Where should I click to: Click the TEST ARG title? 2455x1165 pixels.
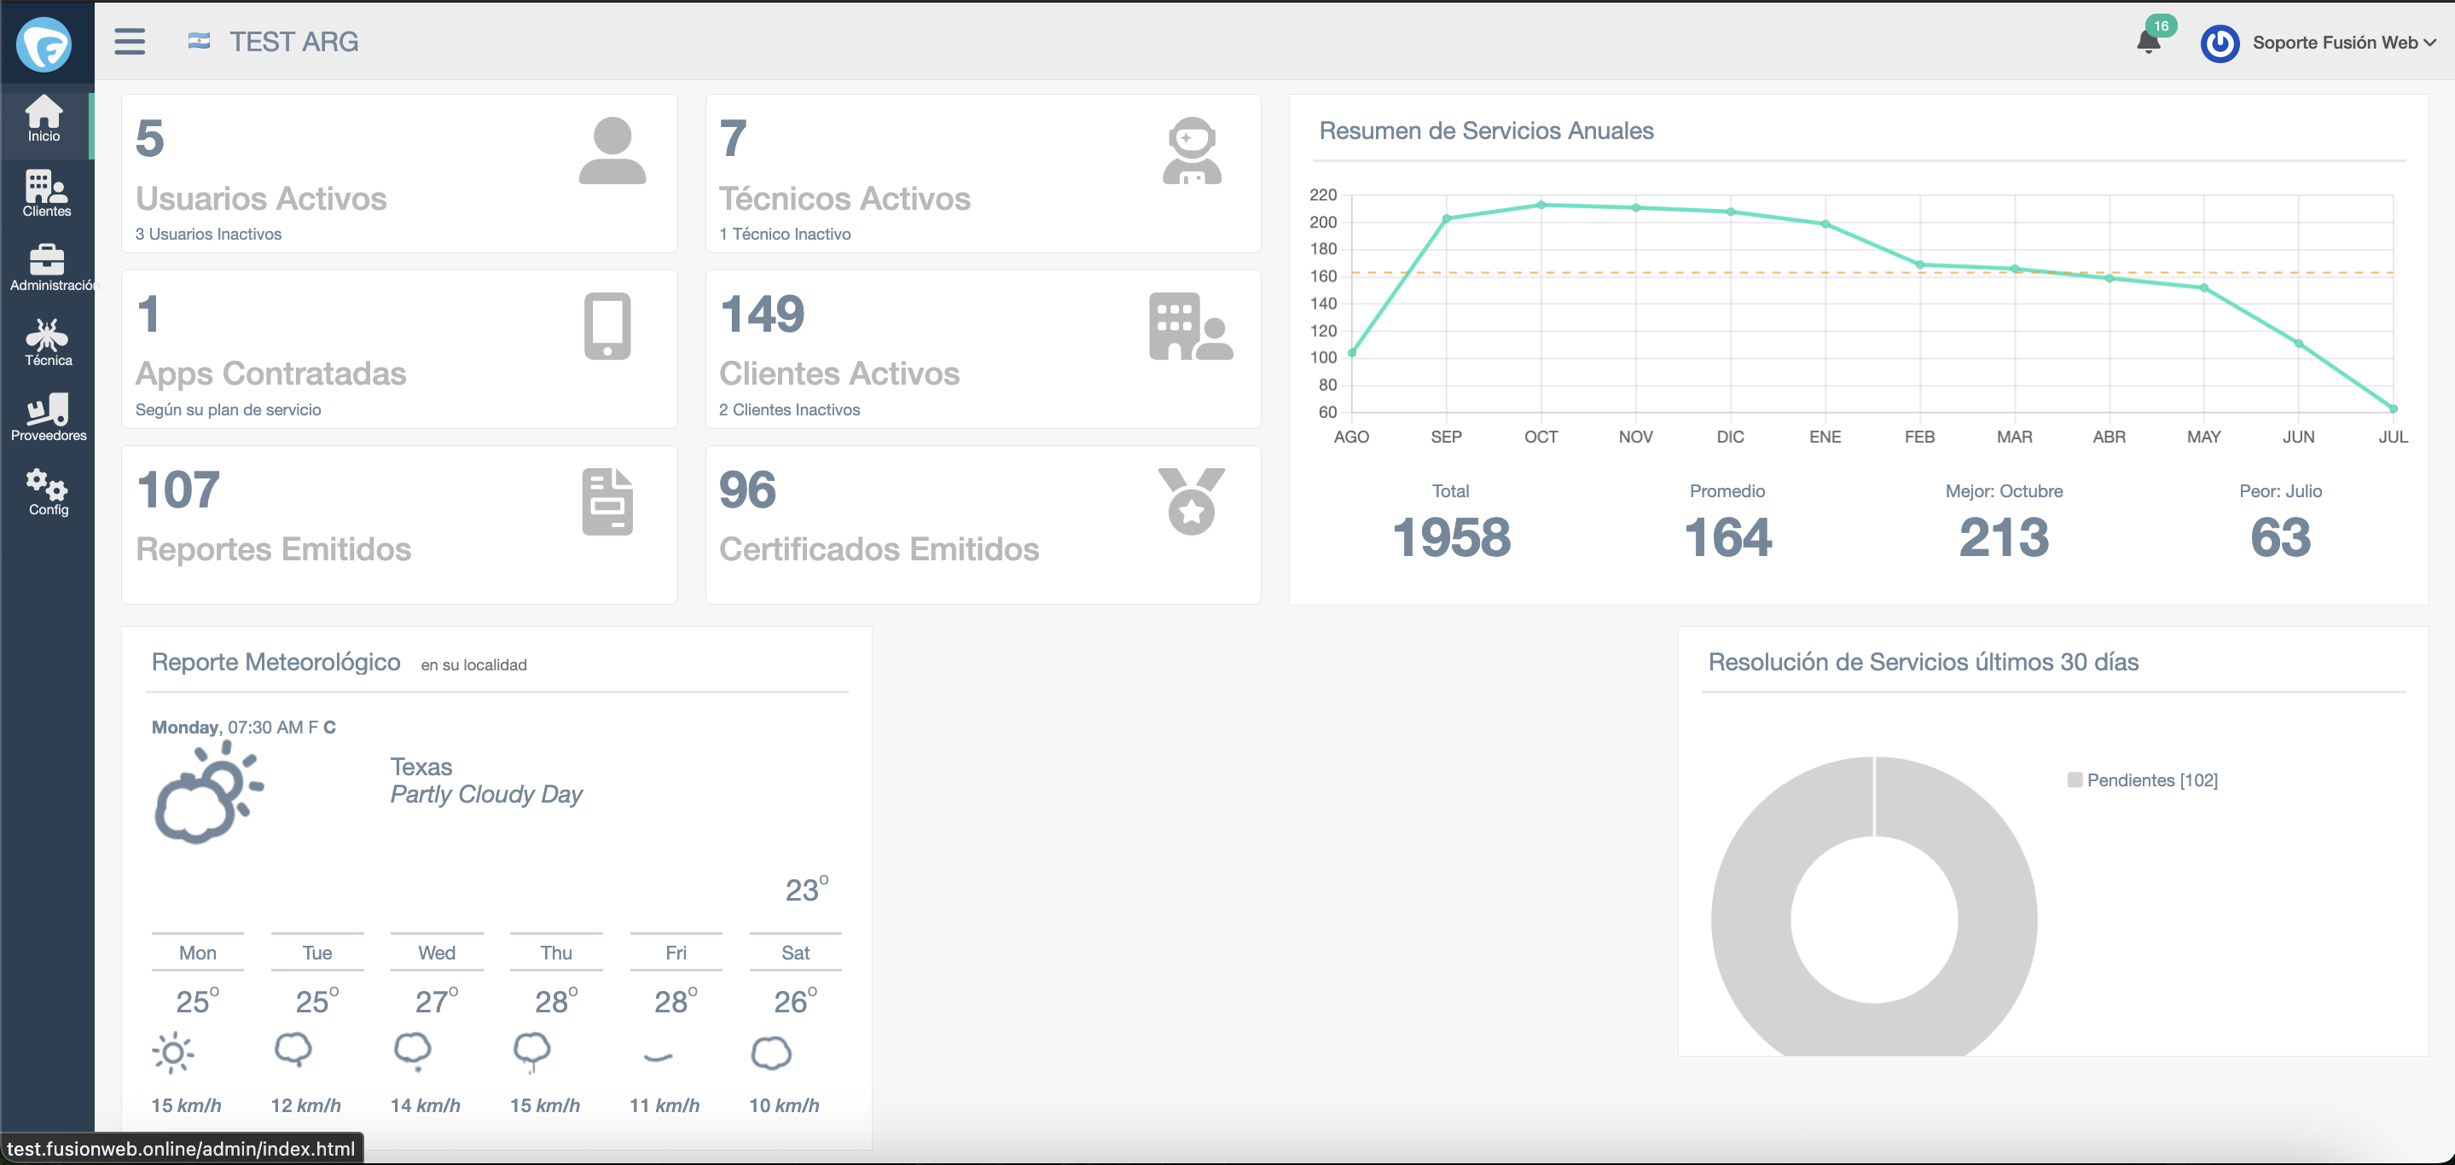pos(293,42)
